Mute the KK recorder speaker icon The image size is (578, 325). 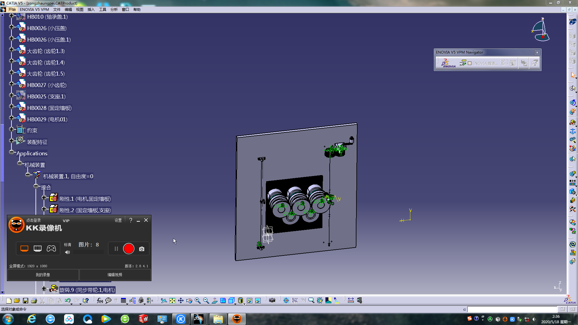pos(67,252)
